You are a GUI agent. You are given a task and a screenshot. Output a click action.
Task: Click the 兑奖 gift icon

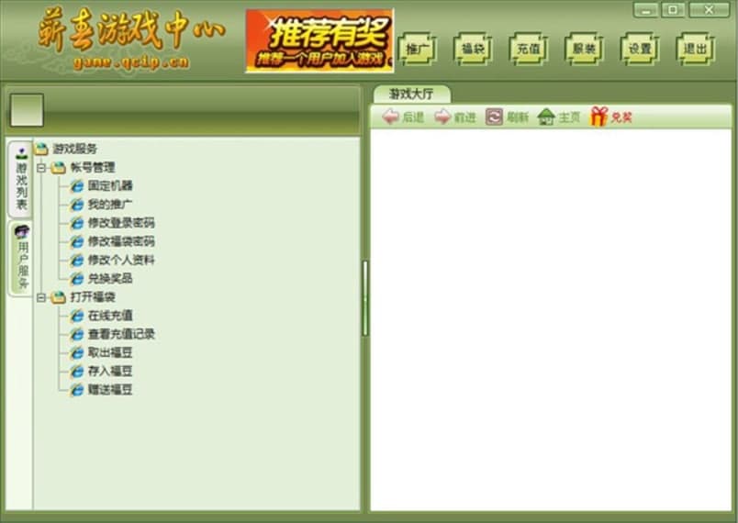click(x=598, y=117)
